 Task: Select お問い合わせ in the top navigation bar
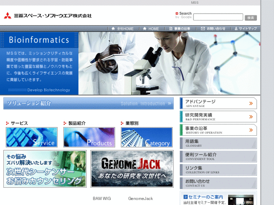(x=216, y=29)
